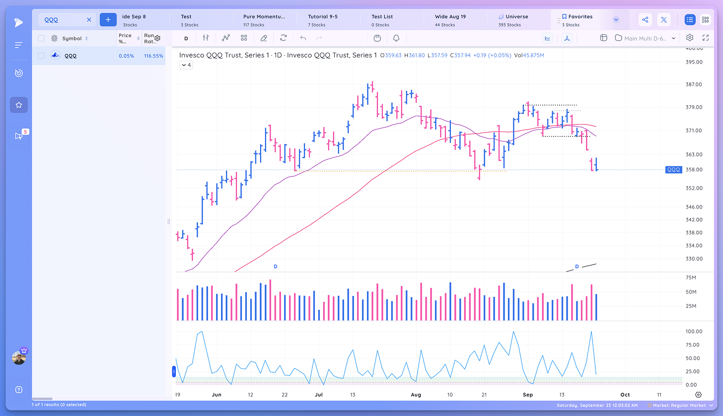Open chart settings gear in toolbar

tap(690, 37)
